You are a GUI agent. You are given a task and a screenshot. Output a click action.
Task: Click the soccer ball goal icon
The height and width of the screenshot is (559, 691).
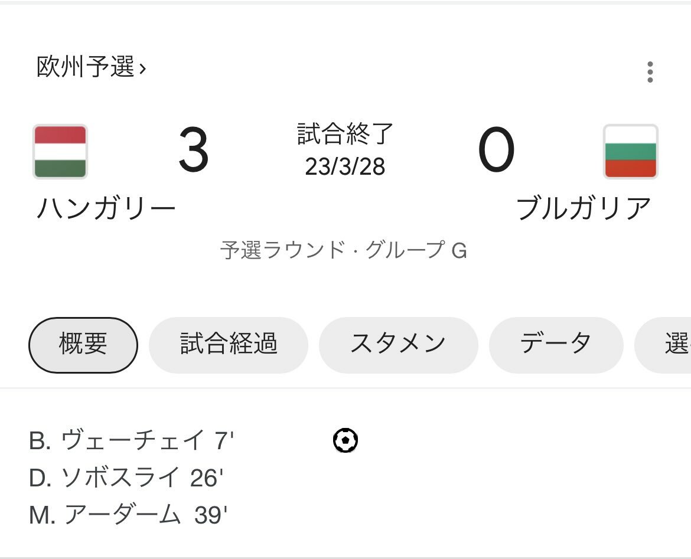[x=345, y=440]
